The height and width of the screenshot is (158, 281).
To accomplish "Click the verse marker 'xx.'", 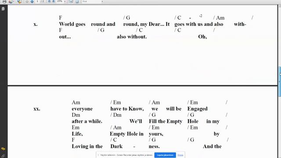I will coord(37,109).
